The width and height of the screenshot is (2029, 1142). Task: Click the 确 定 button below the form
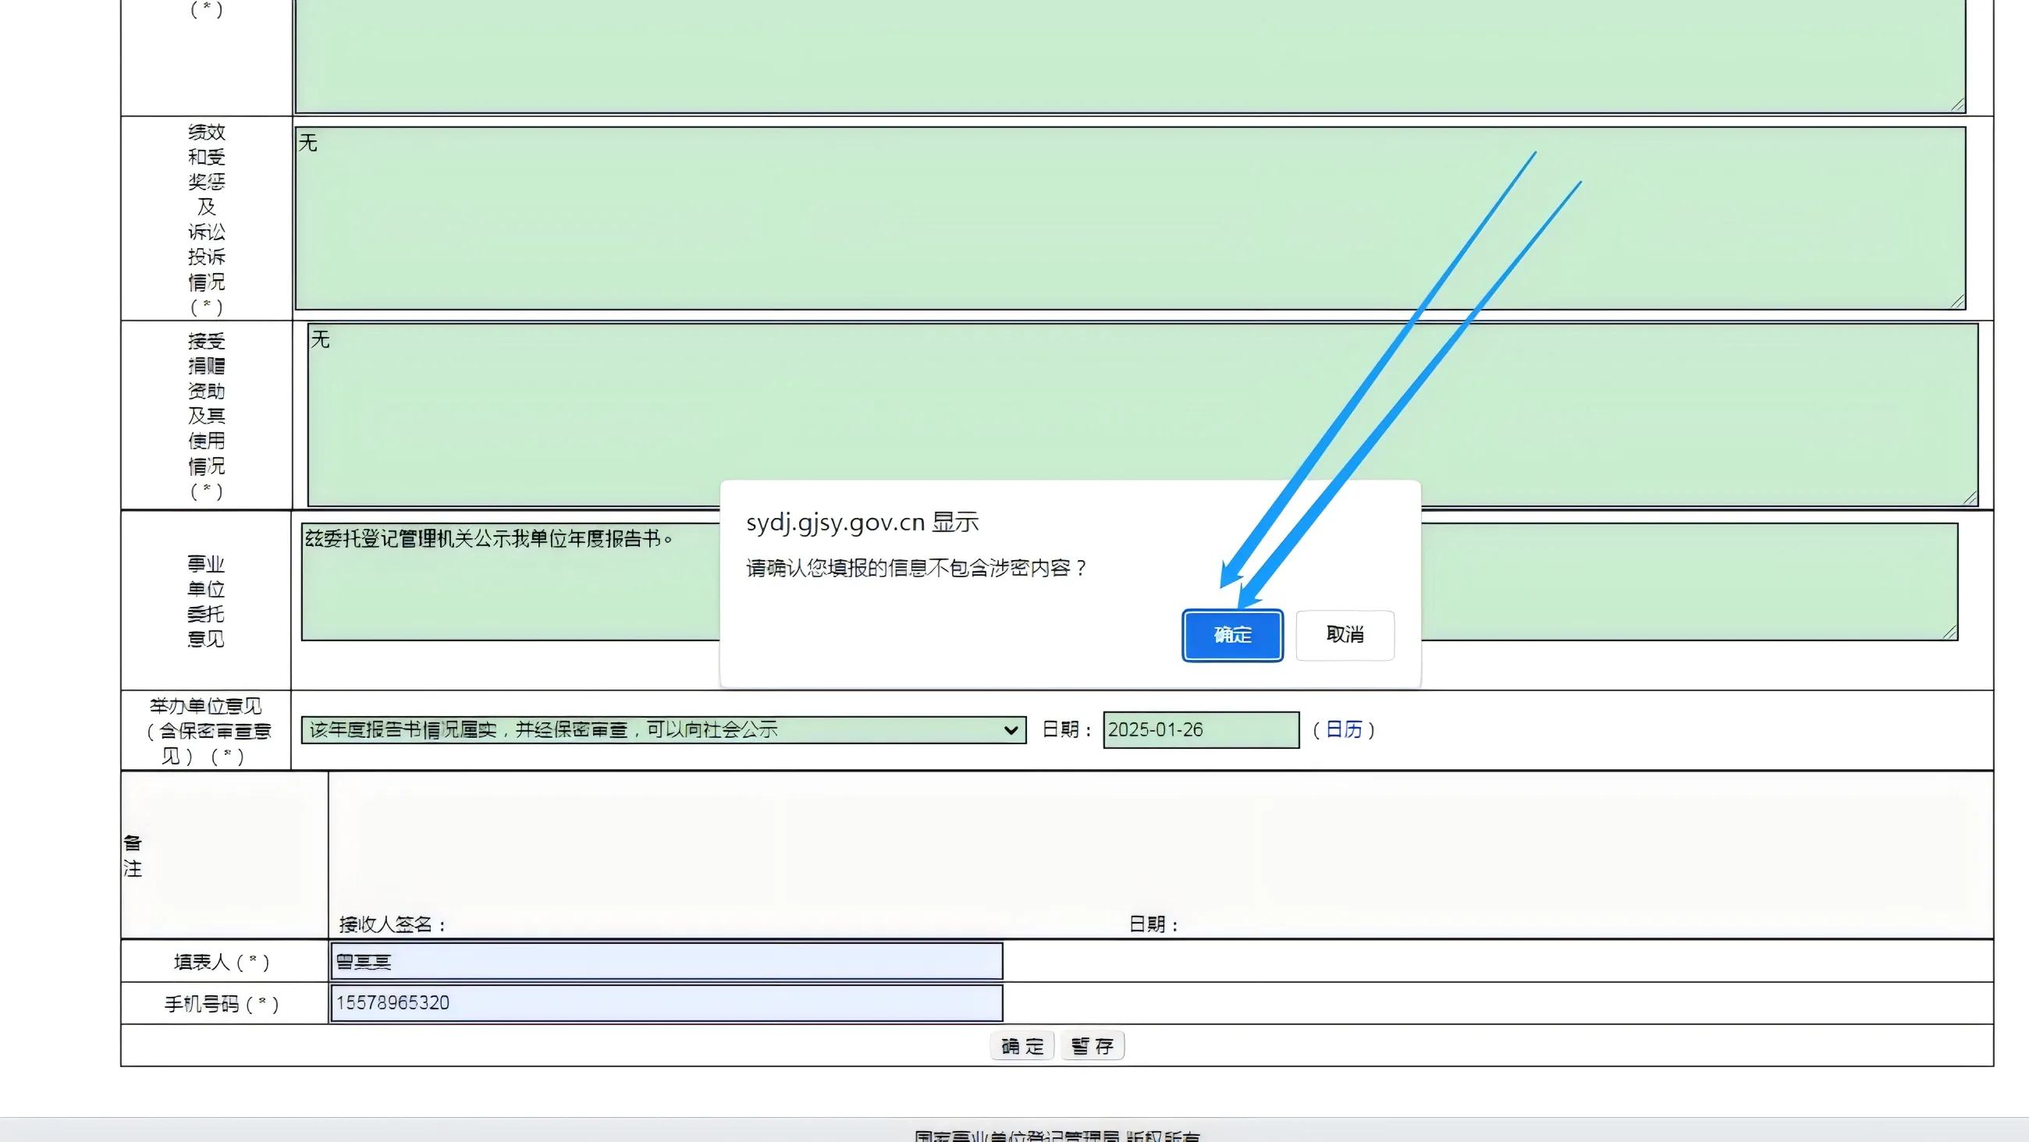pyautogui.click(x=1022, y=1046)
